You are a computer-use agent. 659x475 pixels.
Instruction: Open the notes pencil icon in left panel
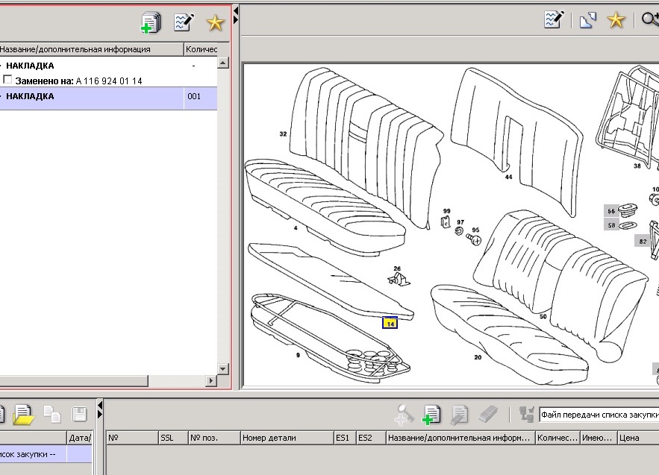(184, 22)
